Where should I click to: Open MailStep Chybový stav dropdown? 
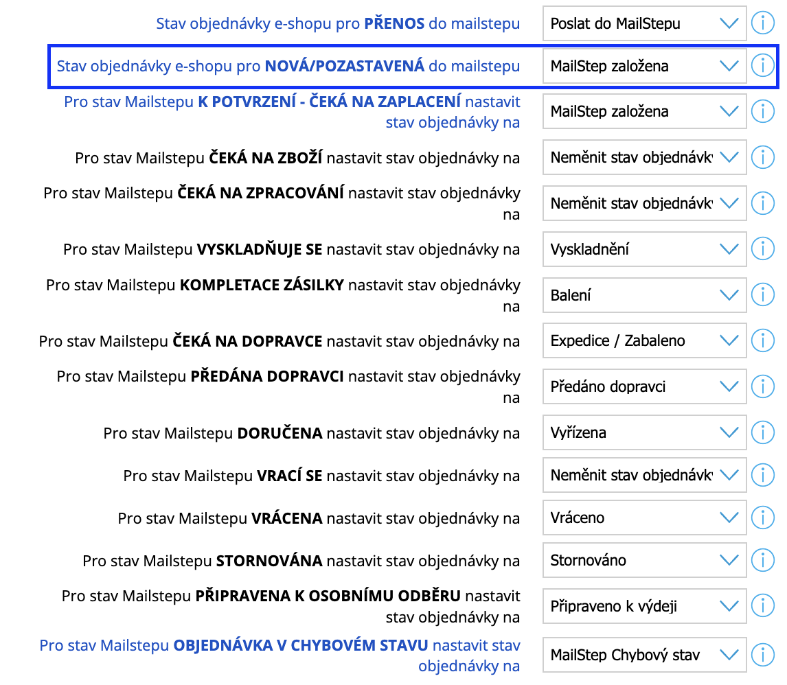[644, 655]
